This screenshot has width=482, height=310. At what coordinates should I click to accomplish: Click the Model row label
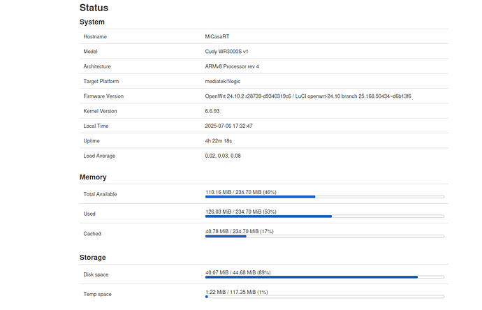point(90,52)
